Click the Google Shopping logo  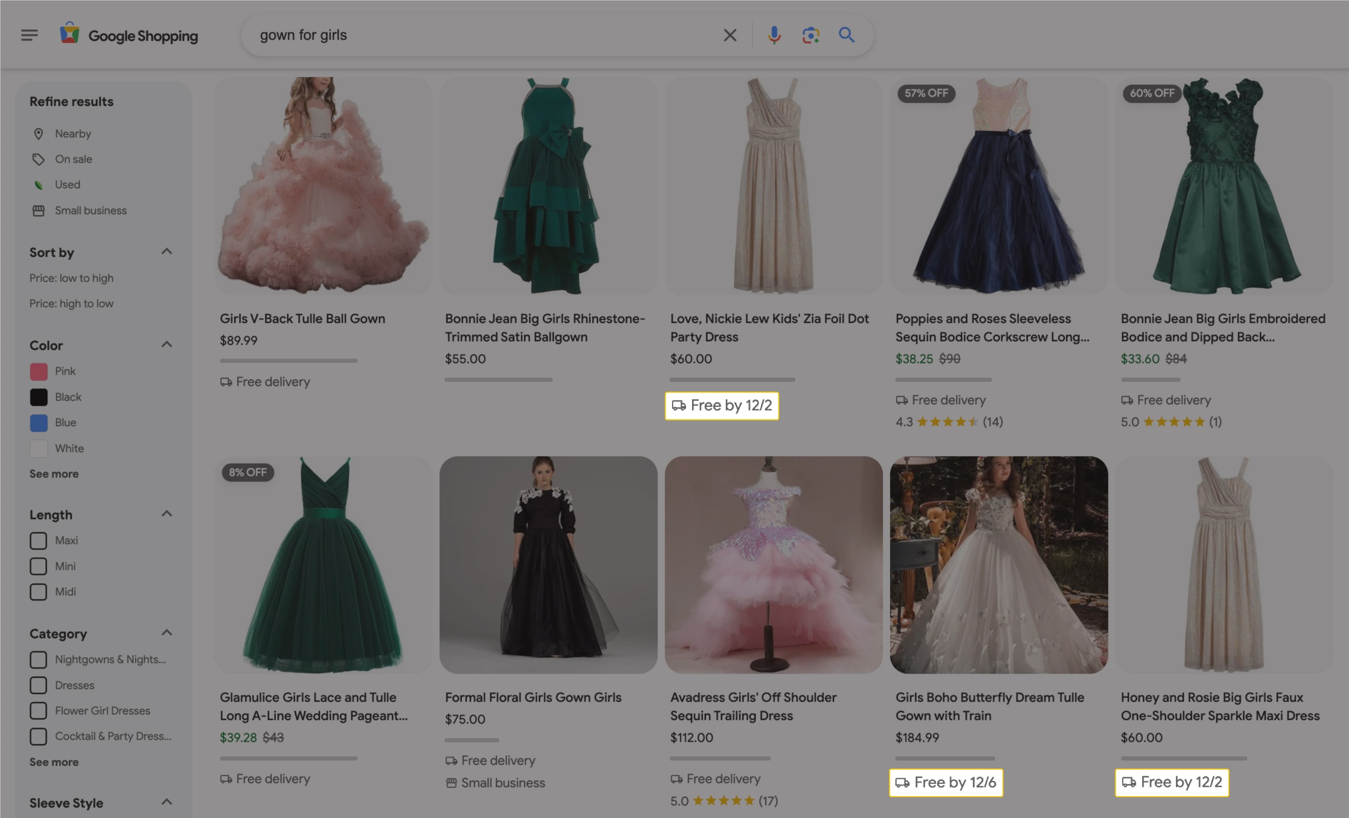pyautogui.click(x=129, y=35)
